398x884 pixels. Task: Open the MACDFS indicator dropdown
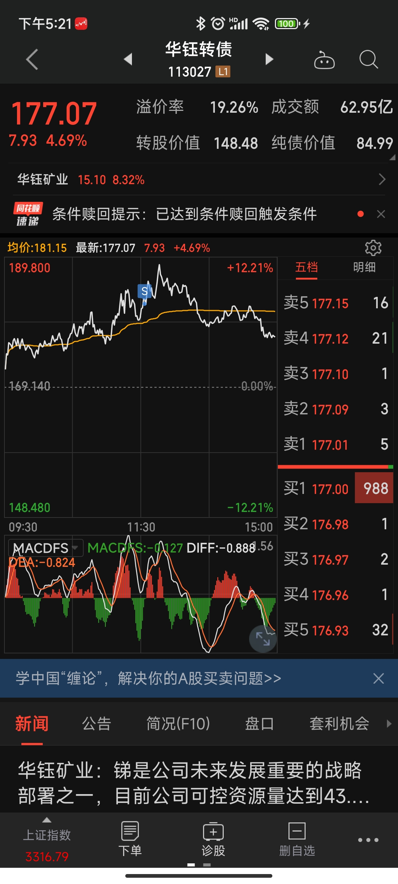[x=46, y=548]
